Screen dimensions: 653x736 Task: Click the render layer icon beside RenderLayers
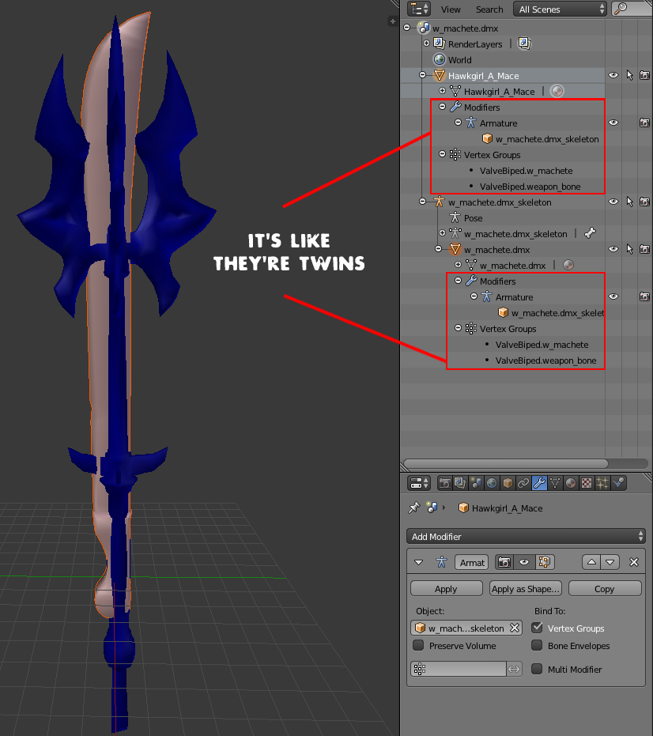(524, 43)
